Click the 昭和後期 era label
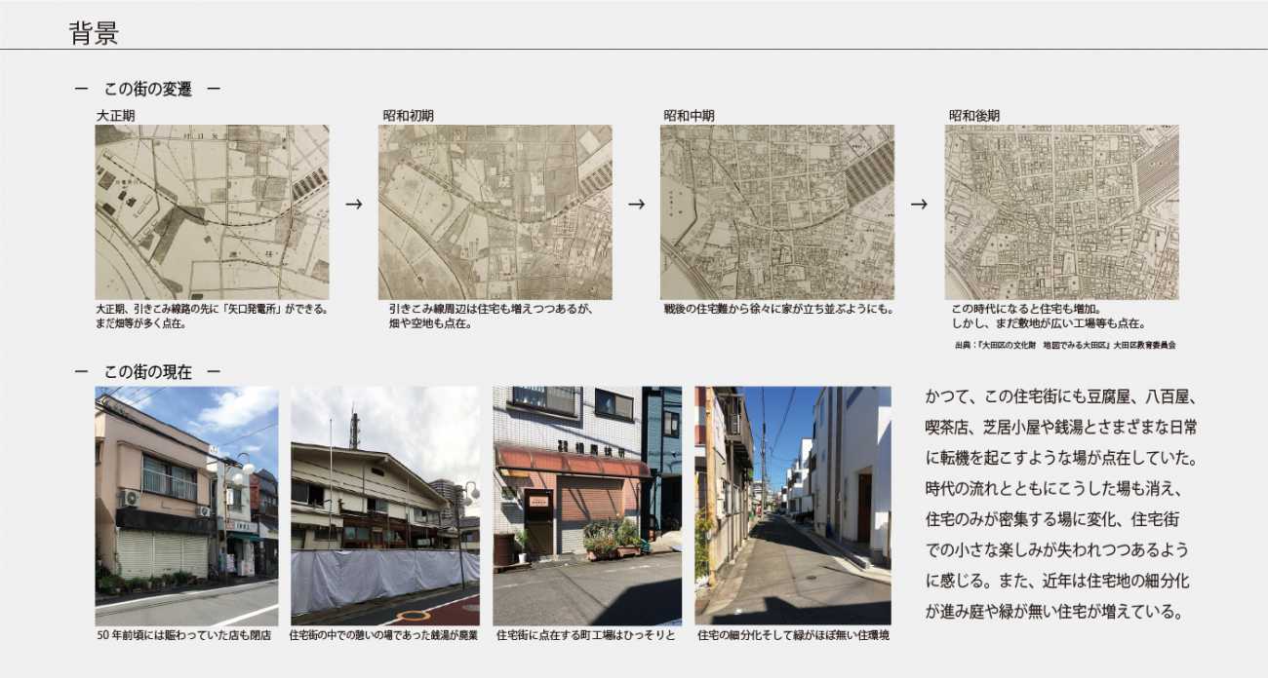Viewport: 1268px width, 678px height. [x=973, y=115]
